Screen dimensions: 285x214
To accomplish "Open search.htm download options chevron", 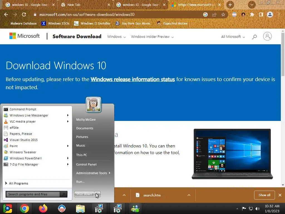I will [189, 195].
